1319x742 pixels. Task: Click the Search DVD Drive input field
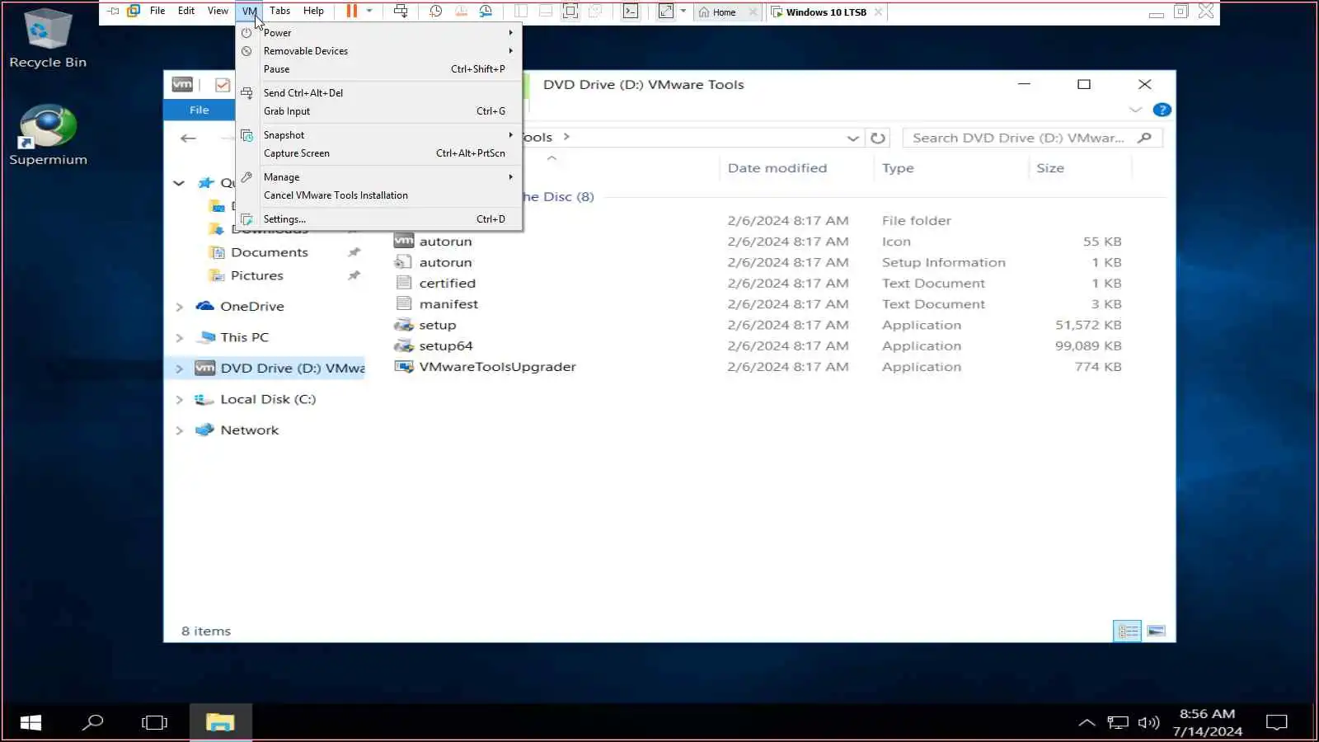click(1033, 138)
